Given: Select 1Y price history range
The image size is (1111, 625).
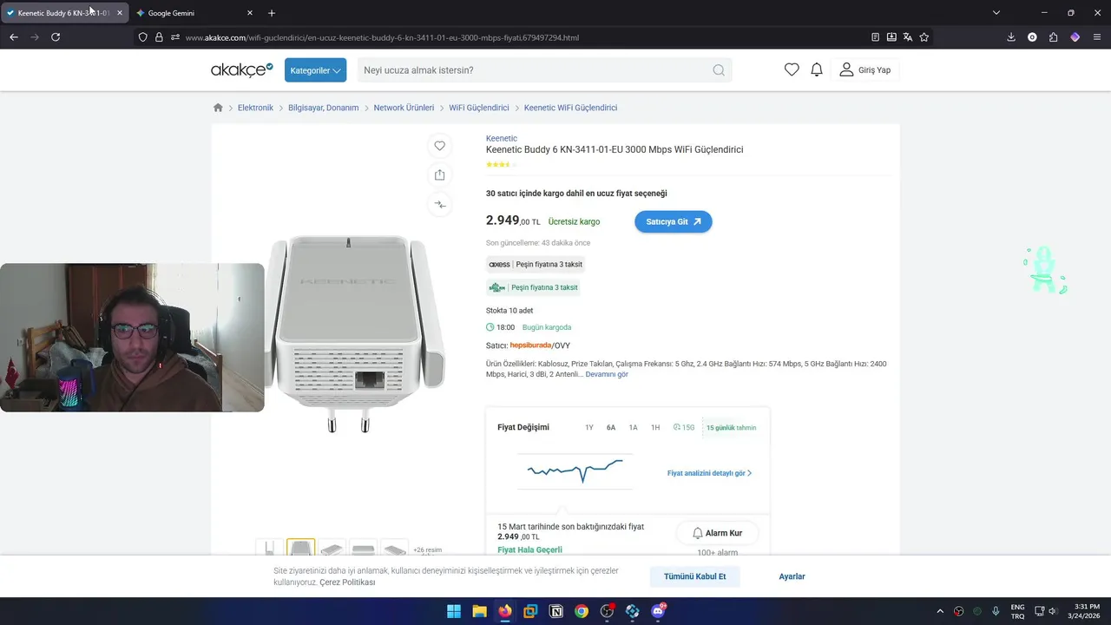Looking at the screenshot, I should coord(589,427).
